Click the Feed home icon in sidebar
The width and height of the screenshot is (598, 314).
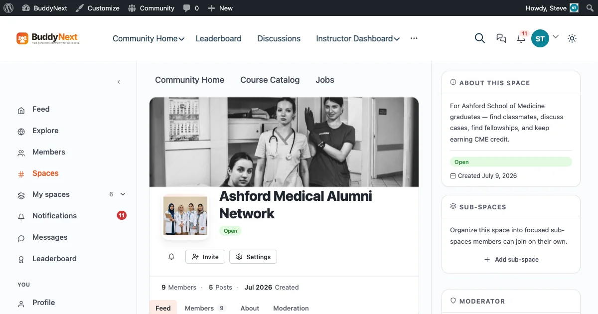tap(21, 111)
